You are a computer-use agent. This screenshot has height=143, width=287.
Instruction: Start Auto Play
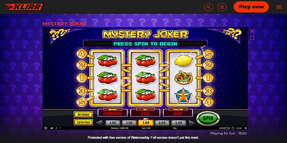(x=83, y=122)
